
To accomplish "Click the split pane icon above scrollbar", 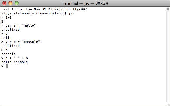I will 168,9.
